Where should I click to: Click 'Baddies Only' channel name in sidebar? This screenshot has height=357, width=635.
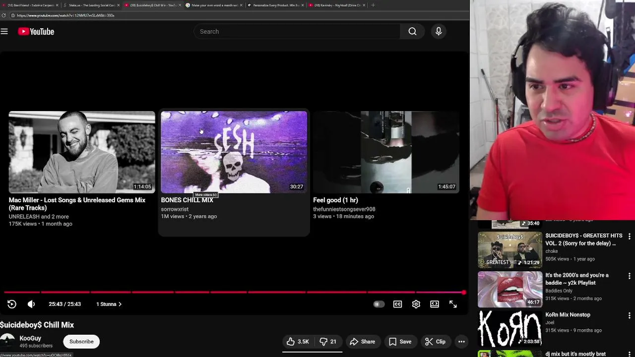pos(559,291)
